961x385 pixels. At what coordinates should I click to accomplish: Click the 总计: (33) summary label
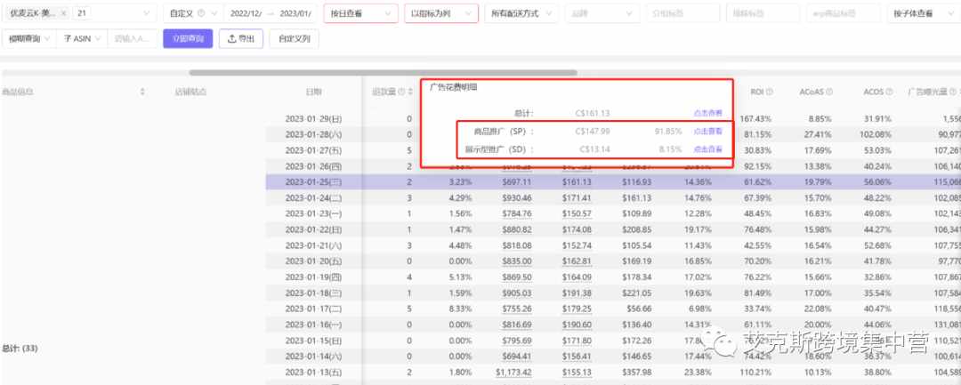(x=20, y=349)
